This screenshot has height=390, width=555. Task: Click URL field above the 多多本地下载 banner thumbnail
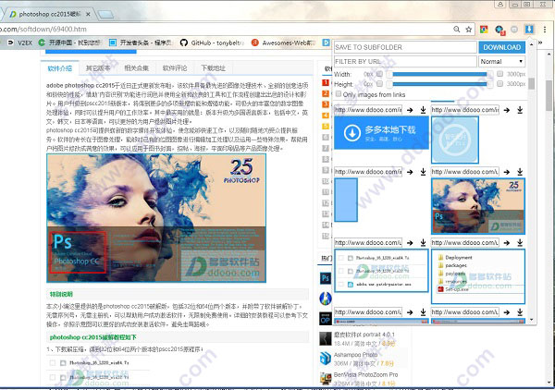click(x=368, y=110)
